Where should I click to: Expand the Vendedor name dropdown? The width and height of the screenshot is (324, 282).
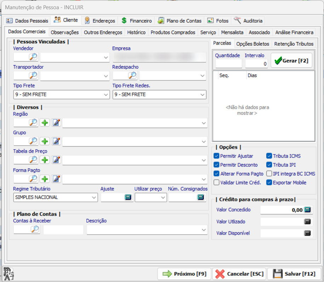coord(106,57)
